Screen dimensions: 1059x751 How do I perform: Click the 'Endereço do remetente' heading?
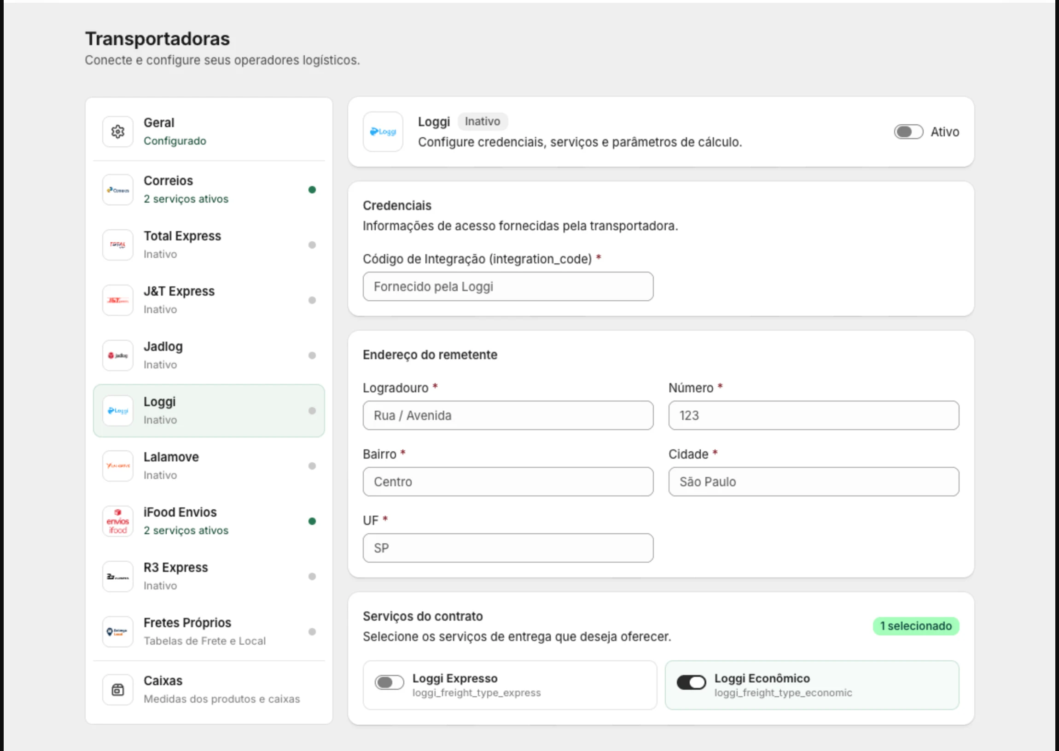point(430,355)
